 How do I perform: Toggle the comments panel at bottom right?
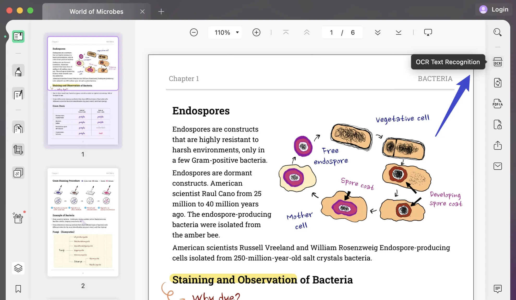point(497,289)
